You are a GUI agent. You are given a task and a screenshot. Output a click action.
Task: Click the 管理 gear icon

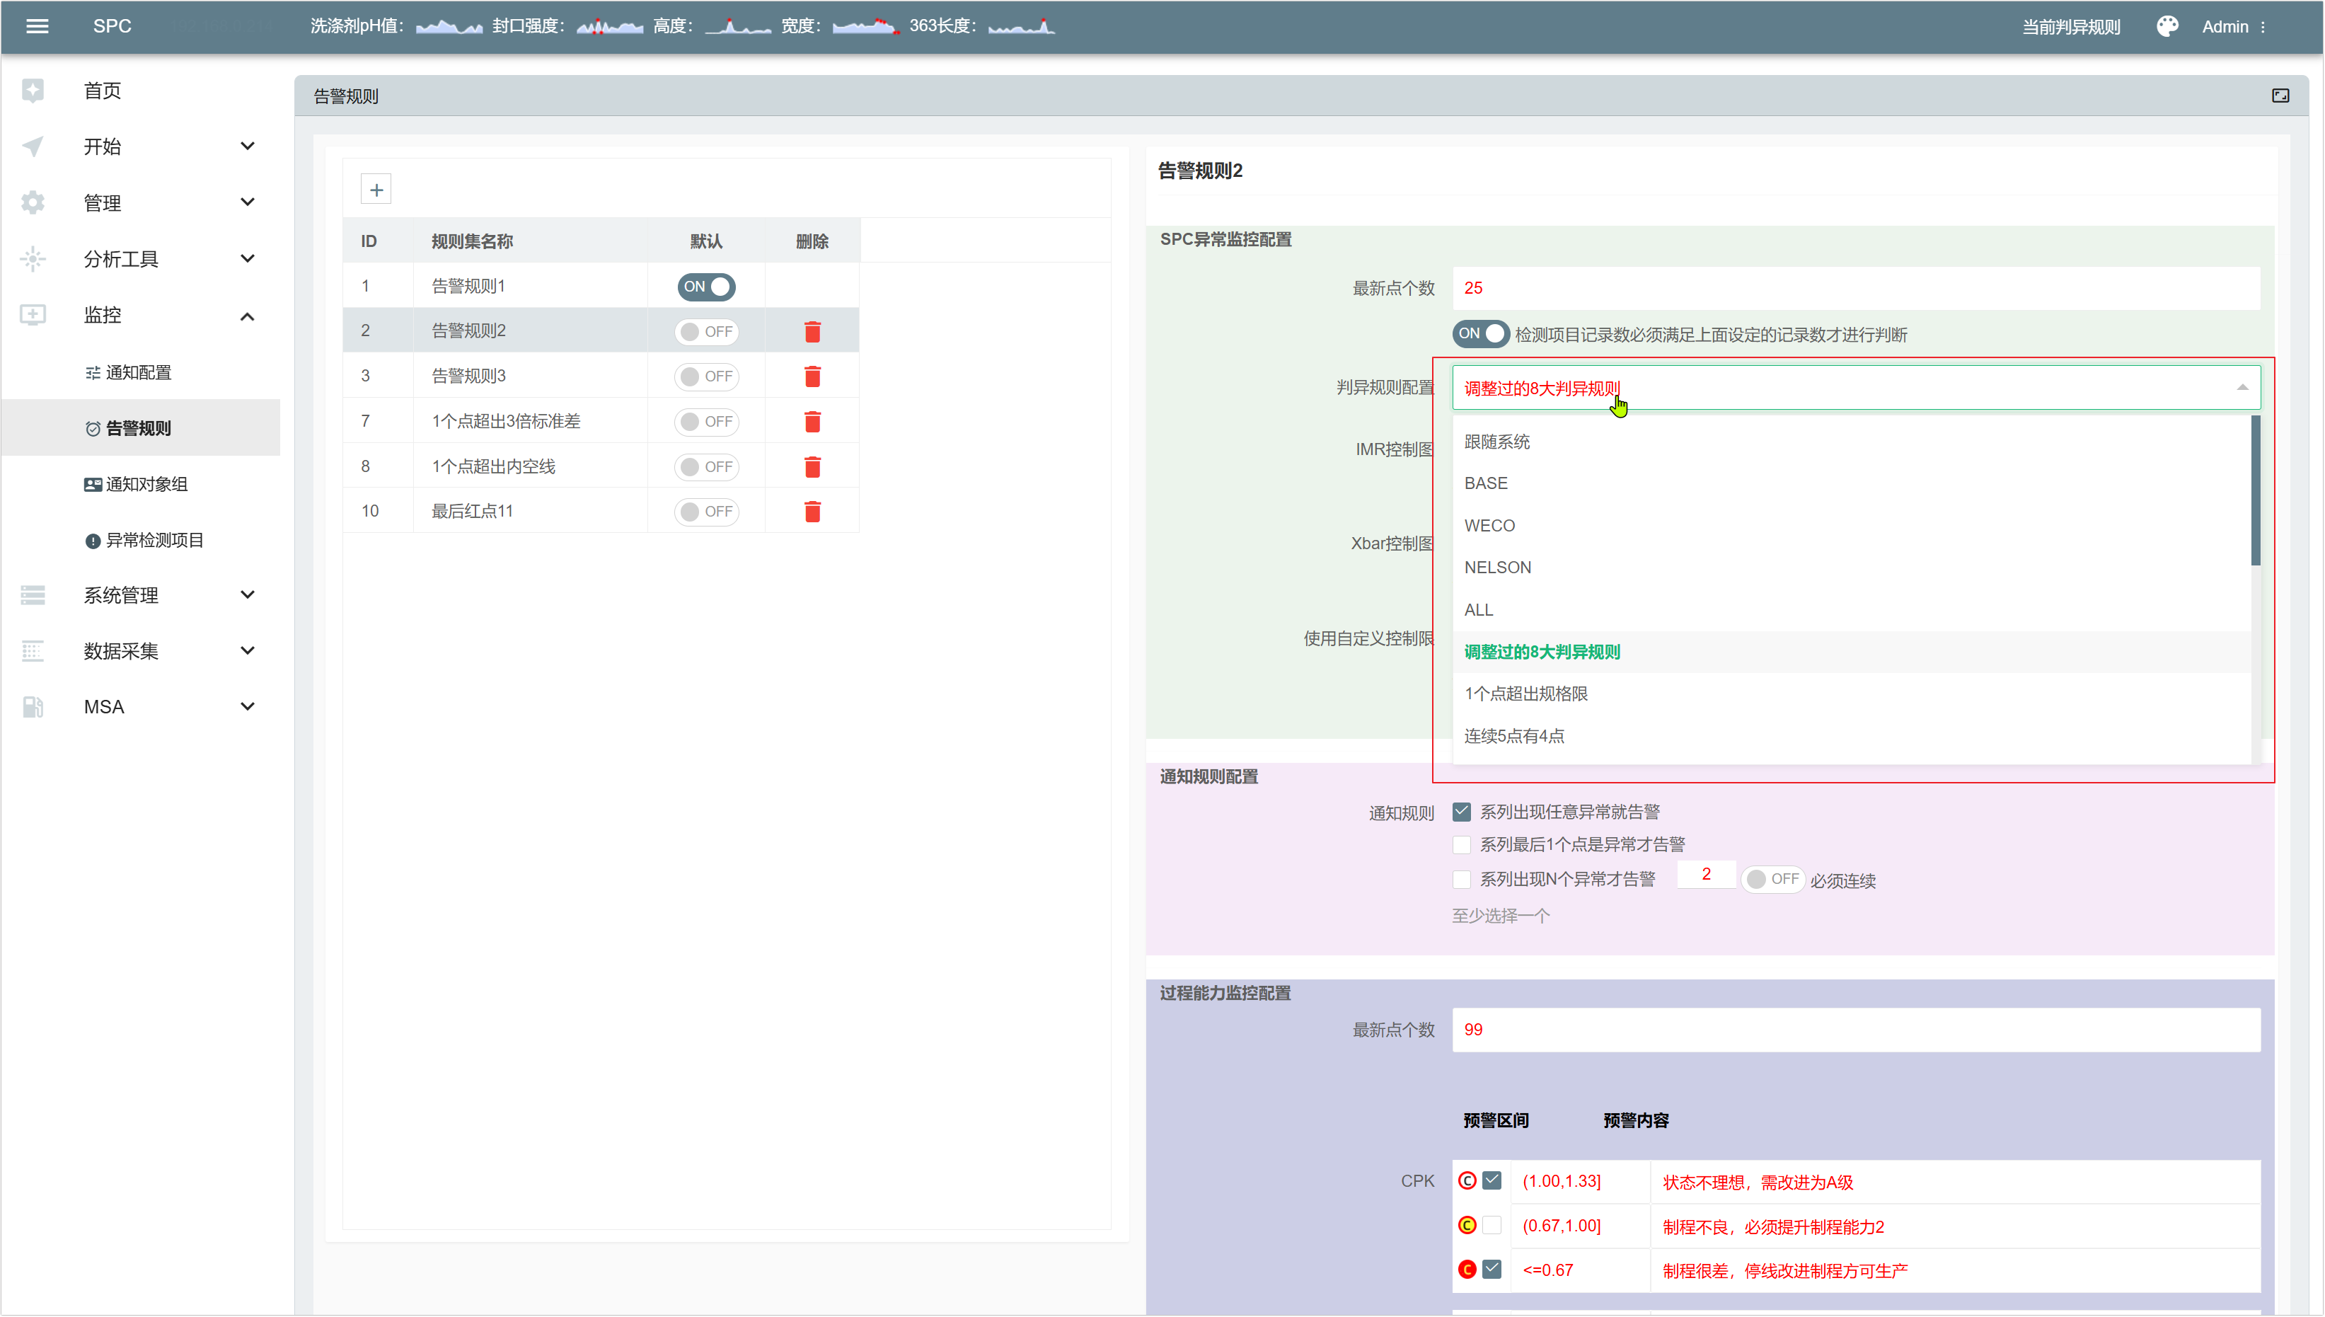[33, 202]
